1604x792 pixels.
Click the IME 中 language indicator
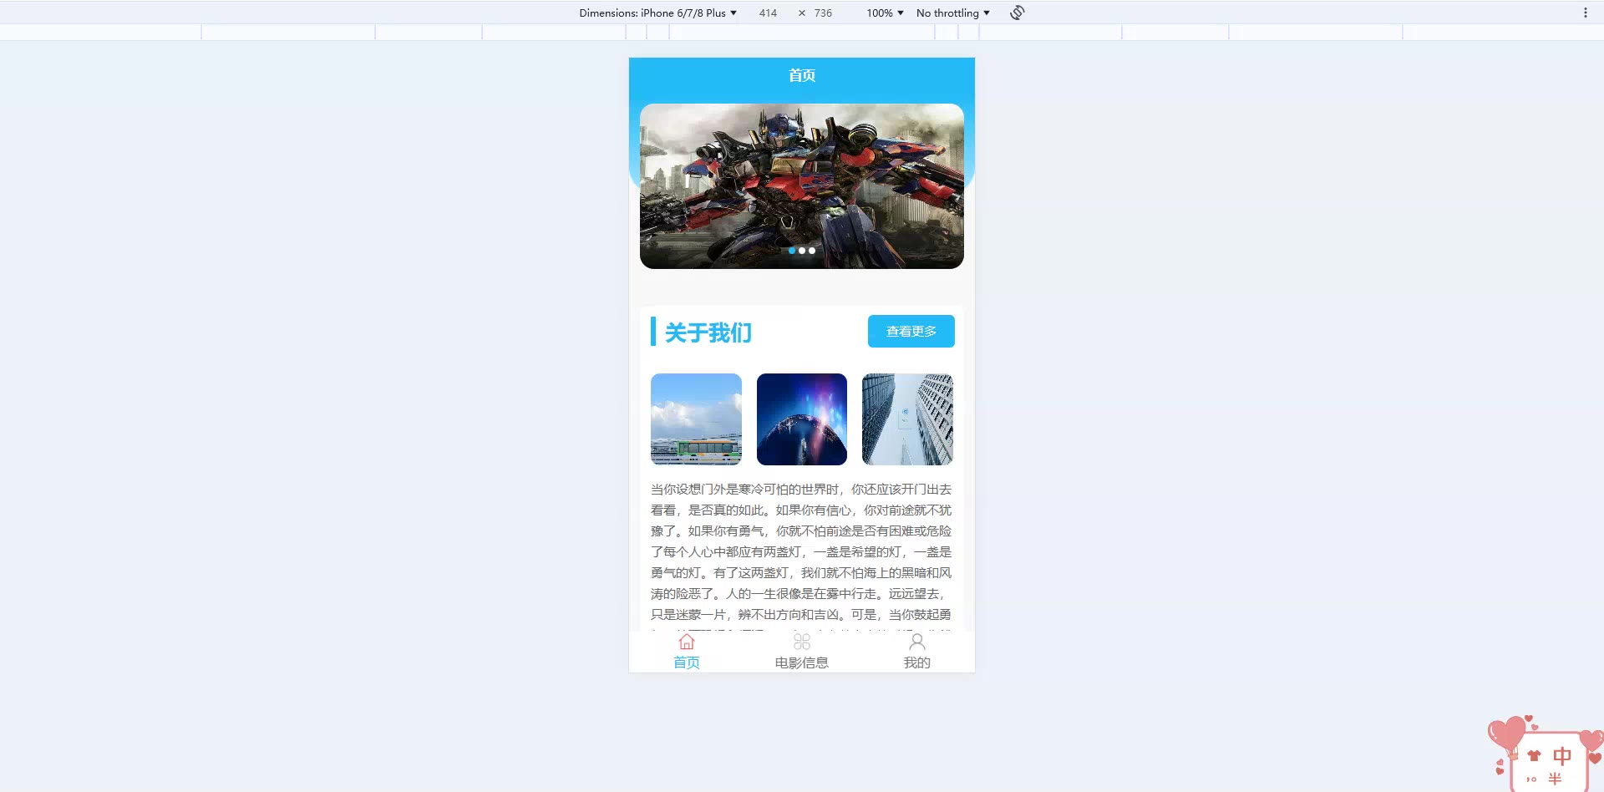pyautogui.click(x=1562, y=756)
